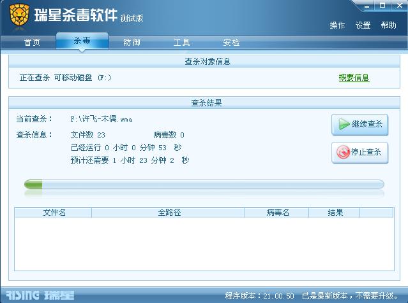
Task: Open the 概要信息 link
Action: (x=354, y=77)
